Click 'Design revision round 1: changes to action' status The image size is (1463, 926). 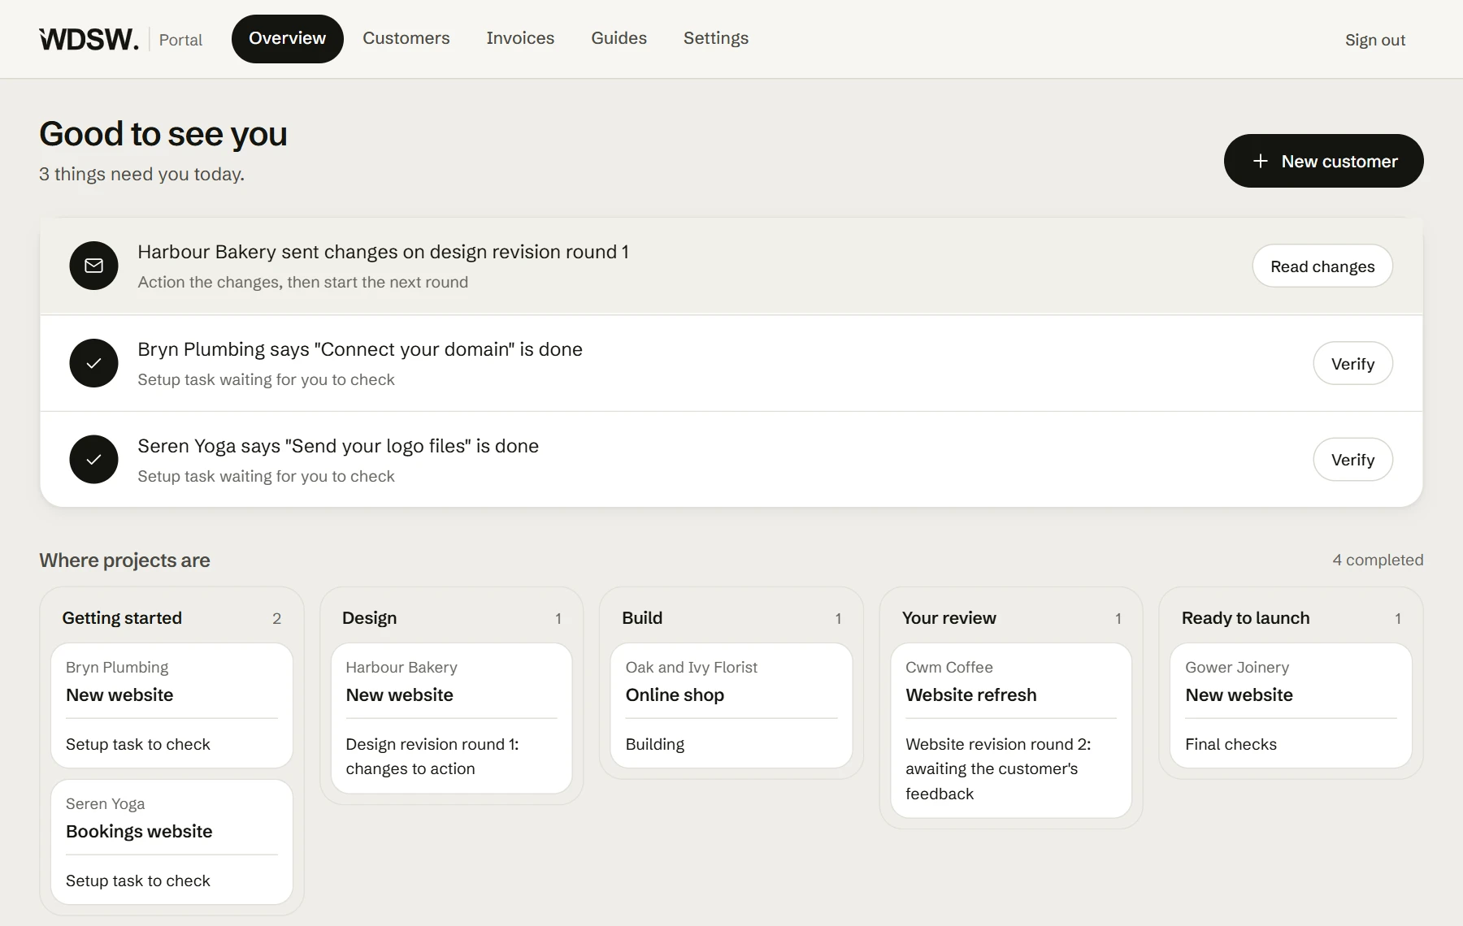[432, 756]
